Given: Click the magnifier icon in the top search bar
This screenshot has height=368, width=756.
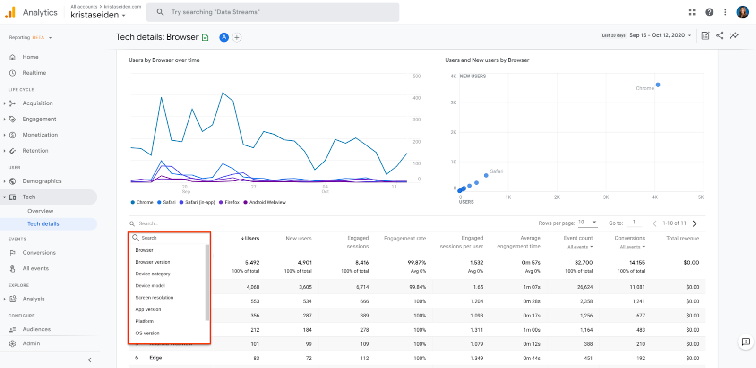Looking at the screenshot, I should [x=160, y=12].
